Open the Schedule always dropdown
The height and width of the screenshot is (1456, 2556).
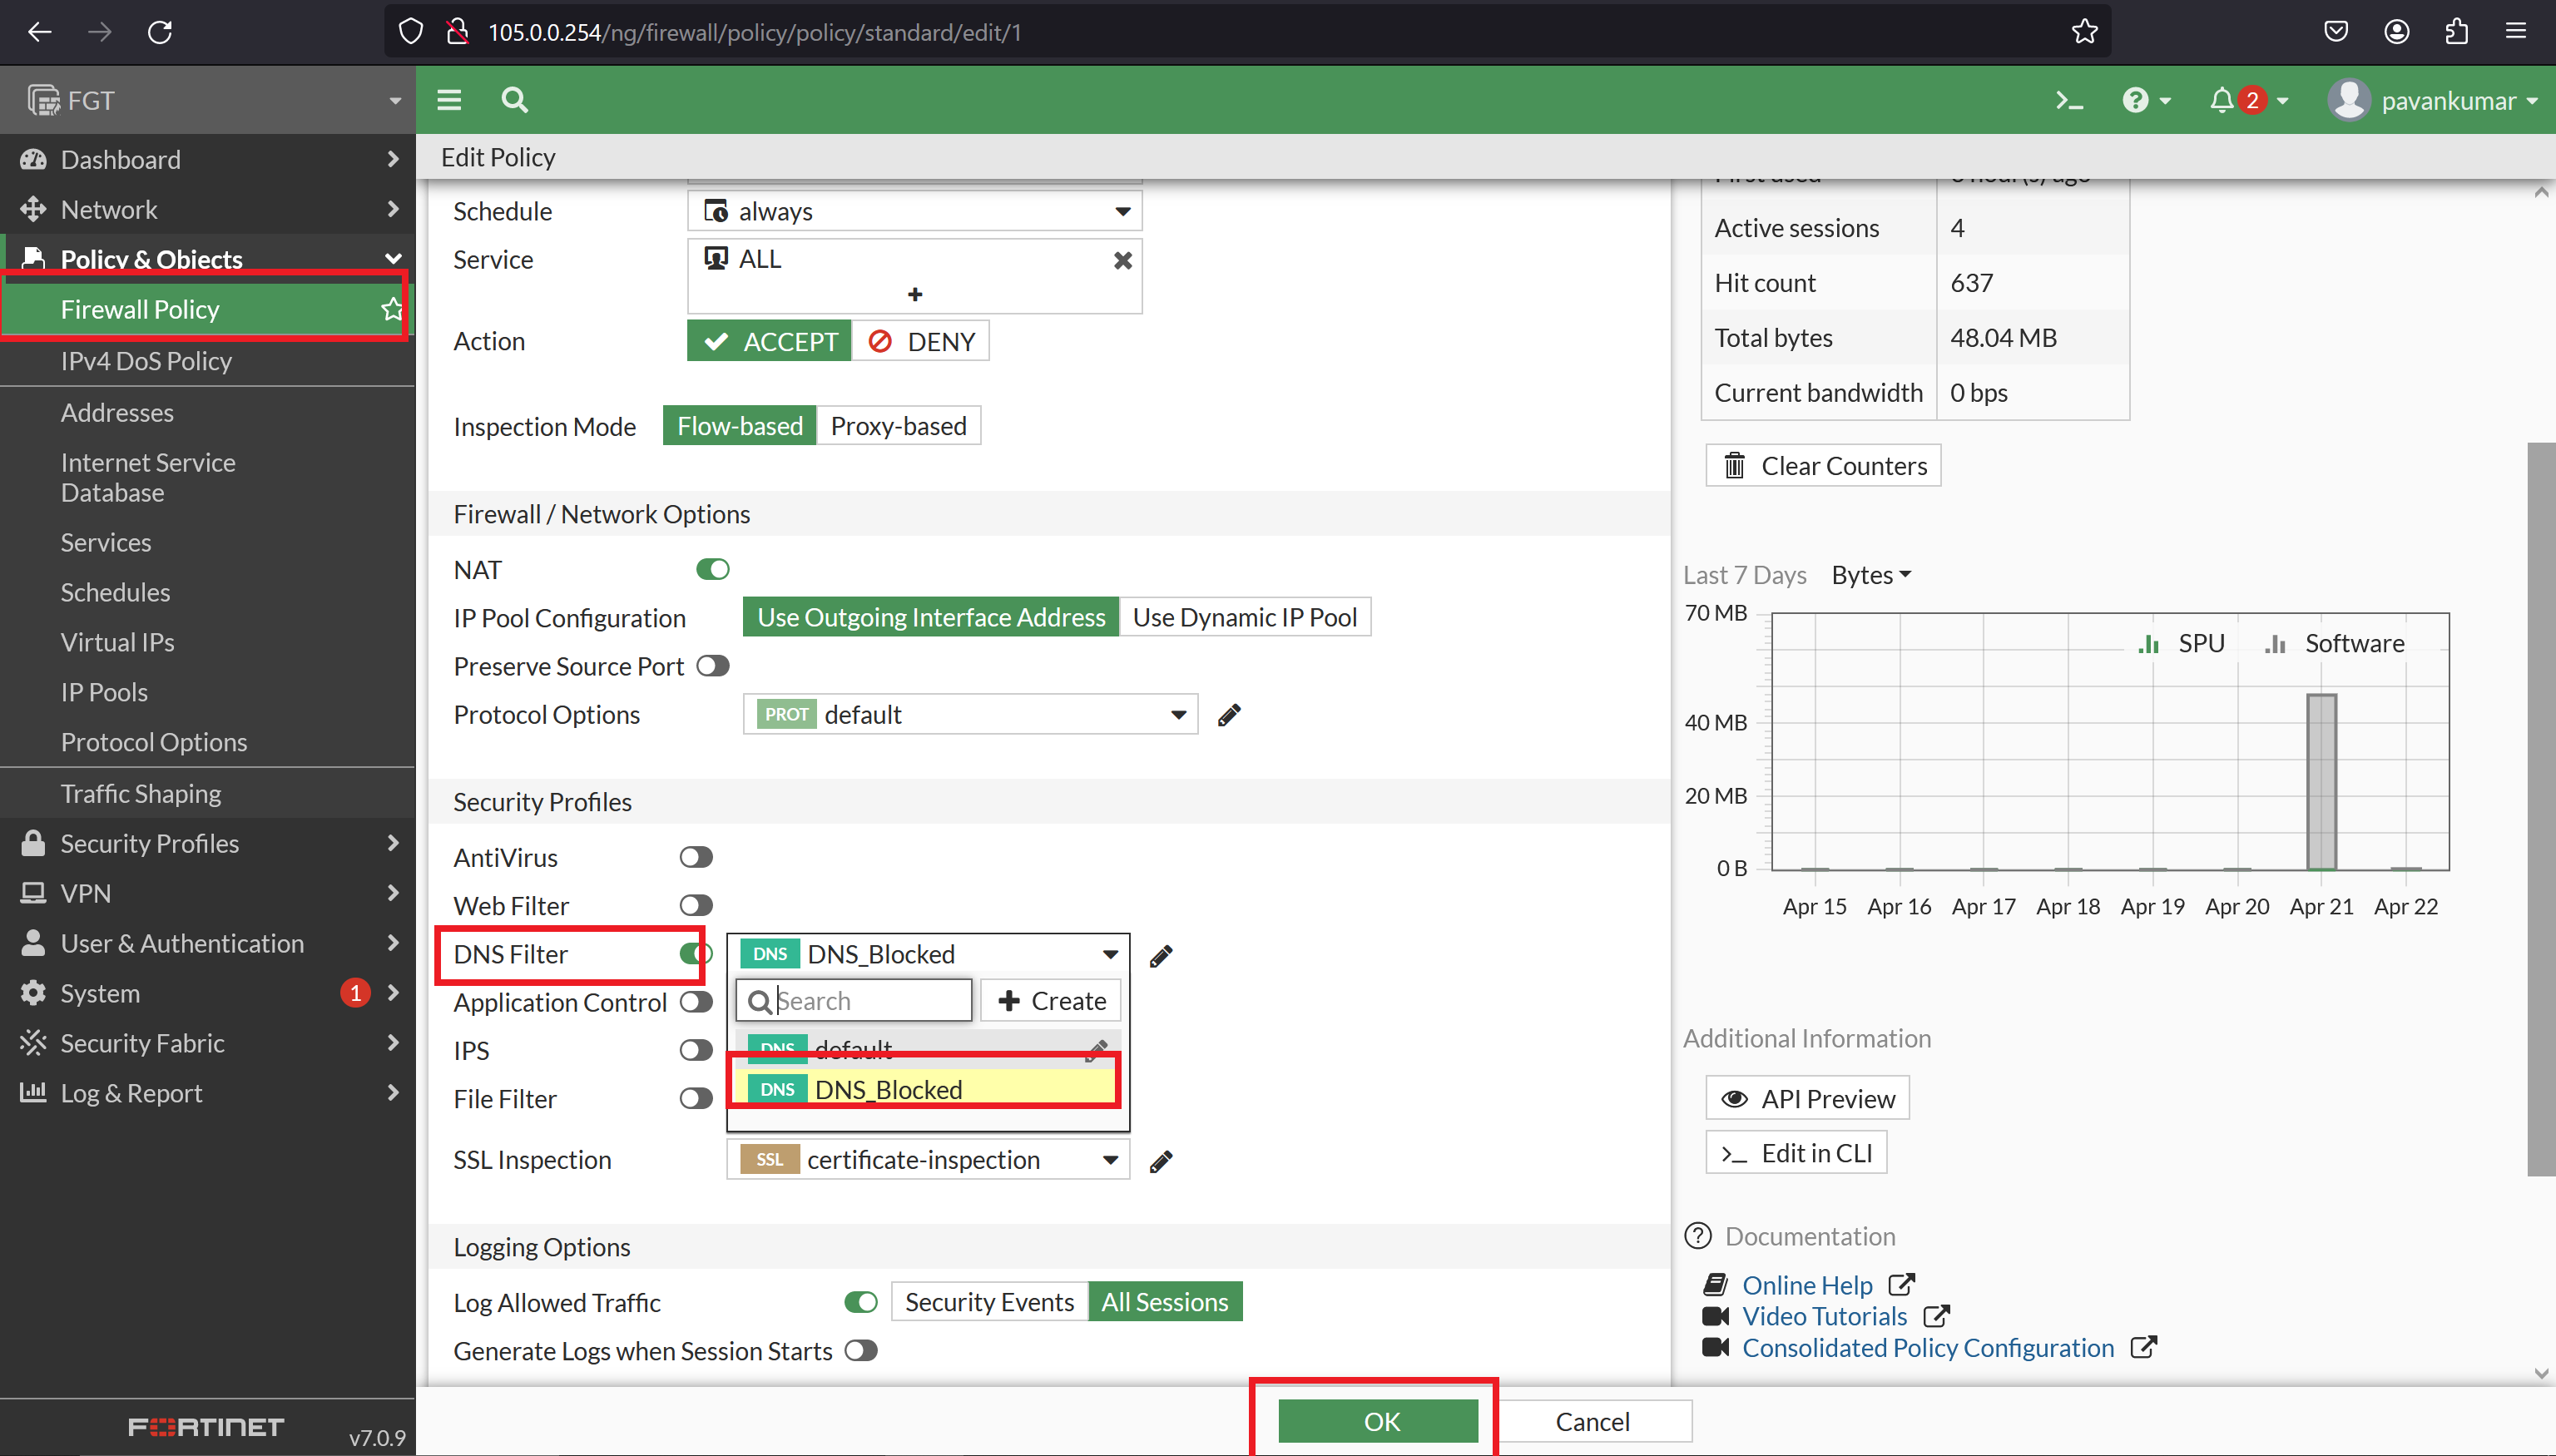[1120, 210]
